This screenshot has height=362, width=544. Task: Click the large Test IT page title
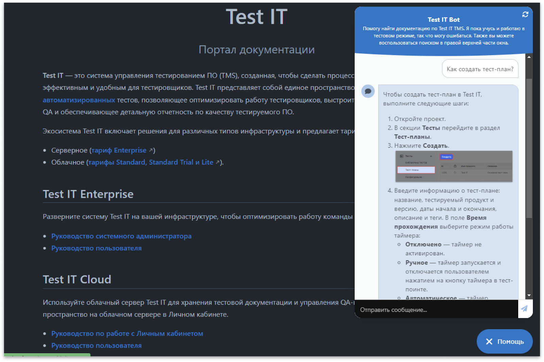point(257,17)
